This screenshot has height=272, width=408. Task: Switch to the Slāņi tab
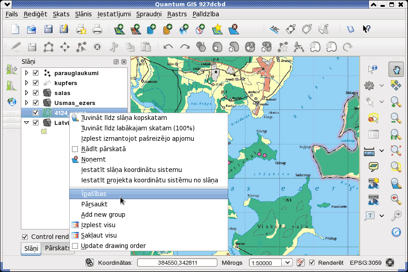point(31,248)
